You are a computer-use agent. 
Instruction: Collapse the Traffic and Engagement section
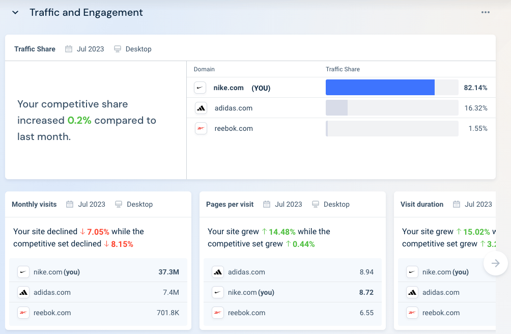pyautogui.click(x=15, y=13)
